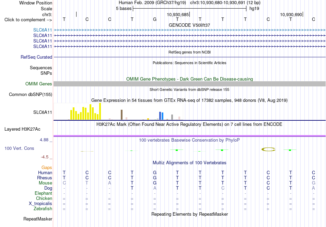This screenshot has height=227, width=326.
Task: Click the large olive C conservation logo
Action: (x=268, y=149)
